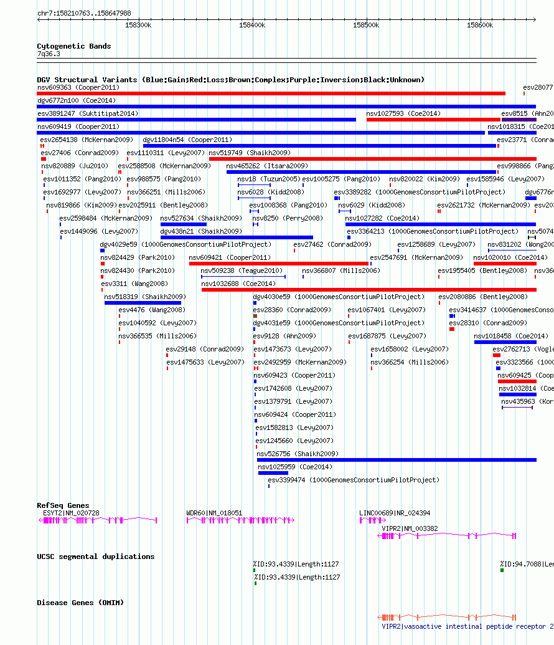This screenshot has width=554, height=645.
Task: Click esv1475633 (Levy2007) label
Action: 205,363
